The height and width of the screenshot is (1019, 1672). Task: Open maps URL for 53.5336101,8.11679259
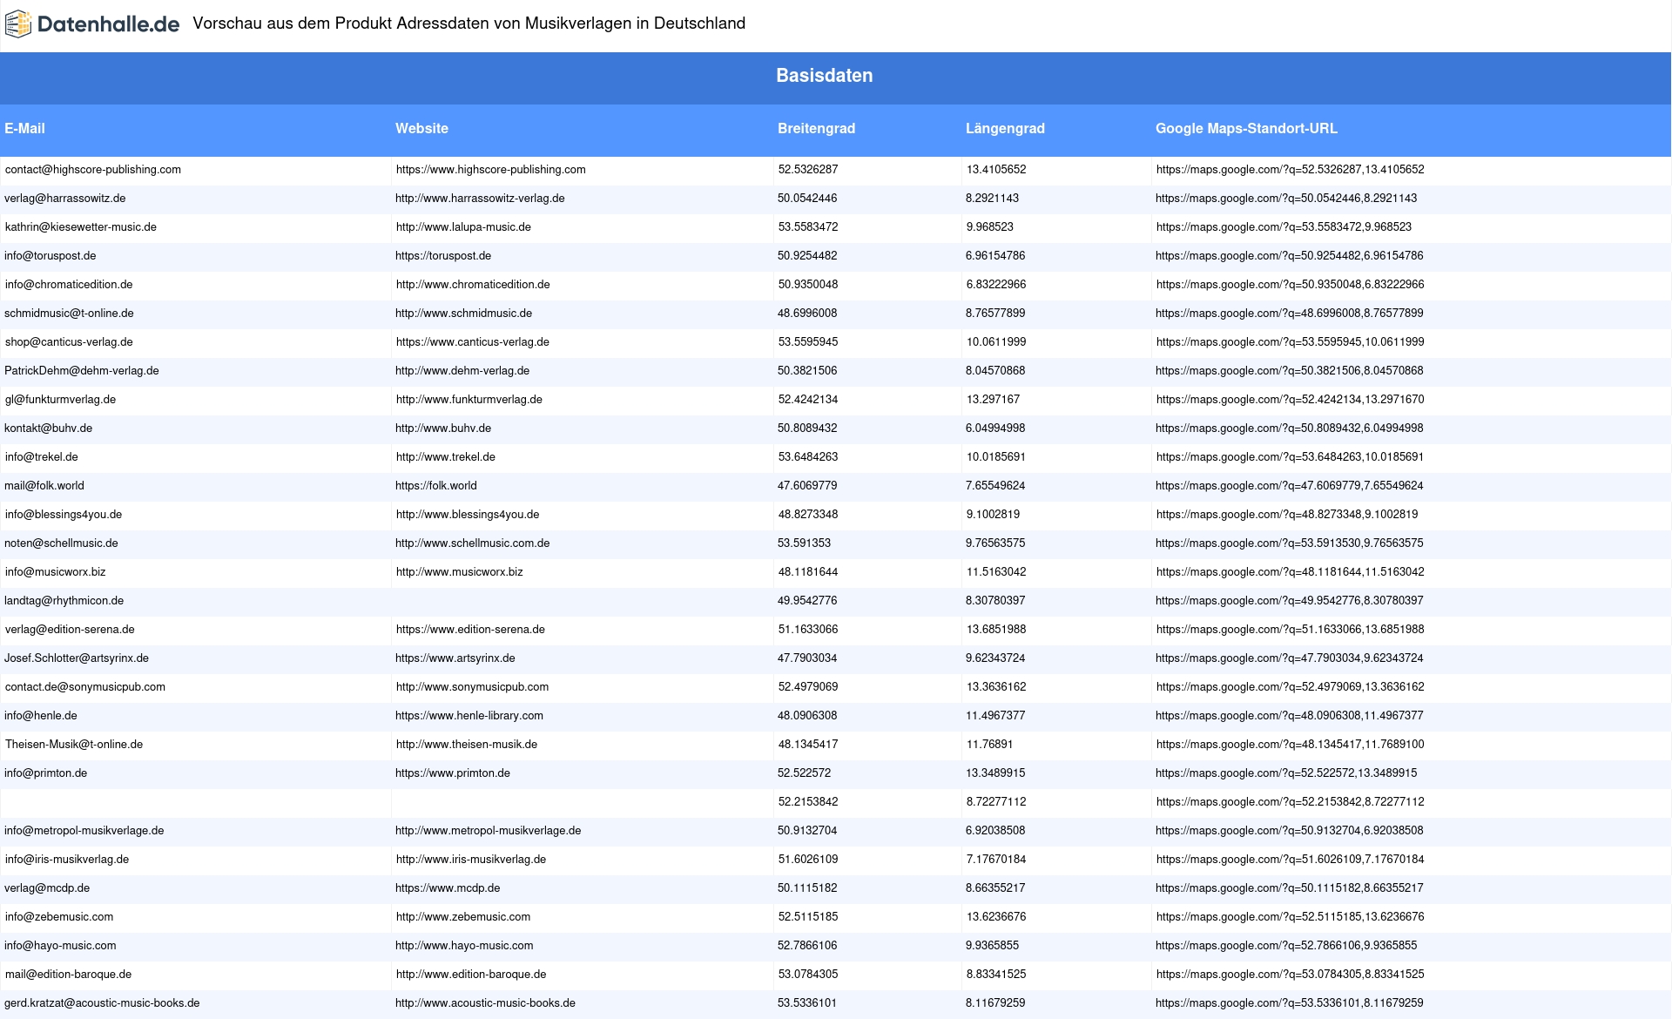[x=1290, y=1003]
